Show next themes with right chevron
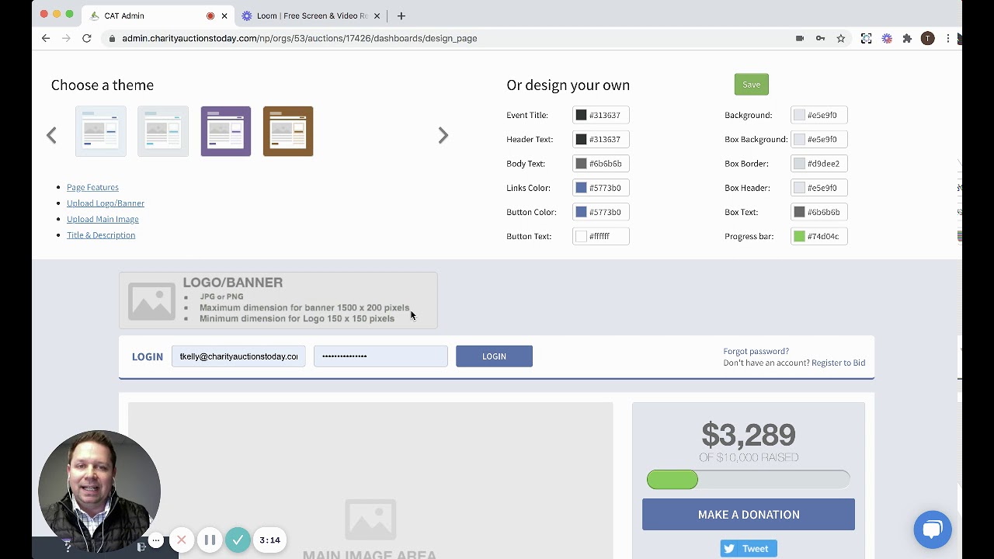Viewport: 994px width, 559px height. [x=443, y=135]
